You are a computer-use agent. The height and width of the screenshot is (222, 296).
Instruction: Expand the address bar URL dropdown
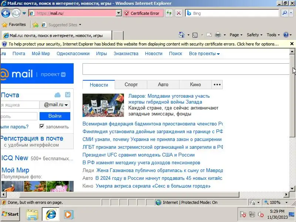118,13
